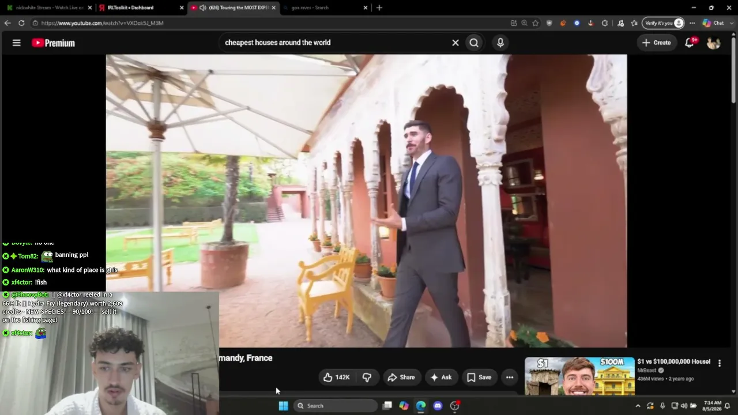Save video to a playlist
Image resolution: width=738 pixels, height=415 pixels.
479,378
